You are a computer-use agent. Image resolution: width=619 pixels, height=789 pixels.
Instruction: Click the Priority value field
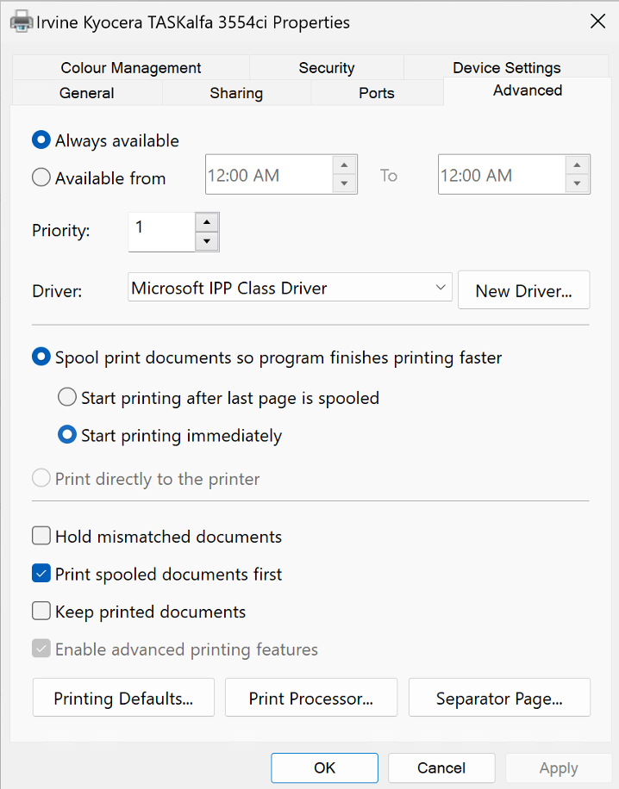click(162, 232)
